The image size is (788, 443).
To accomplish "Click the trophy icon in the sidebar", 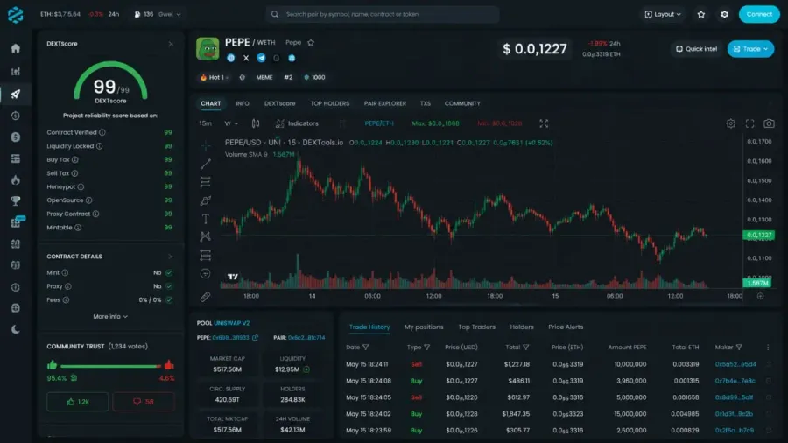I will 16,200.
